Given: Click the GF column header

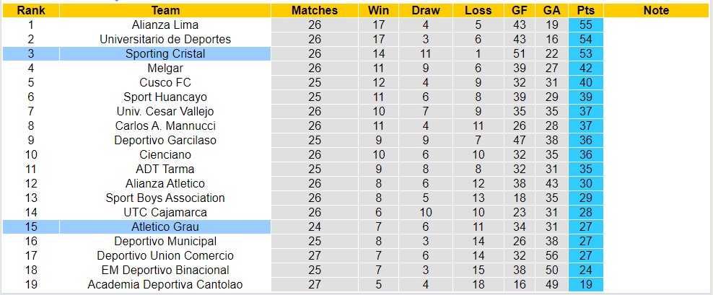Looking at the screenshot, I should click(519, 10).
